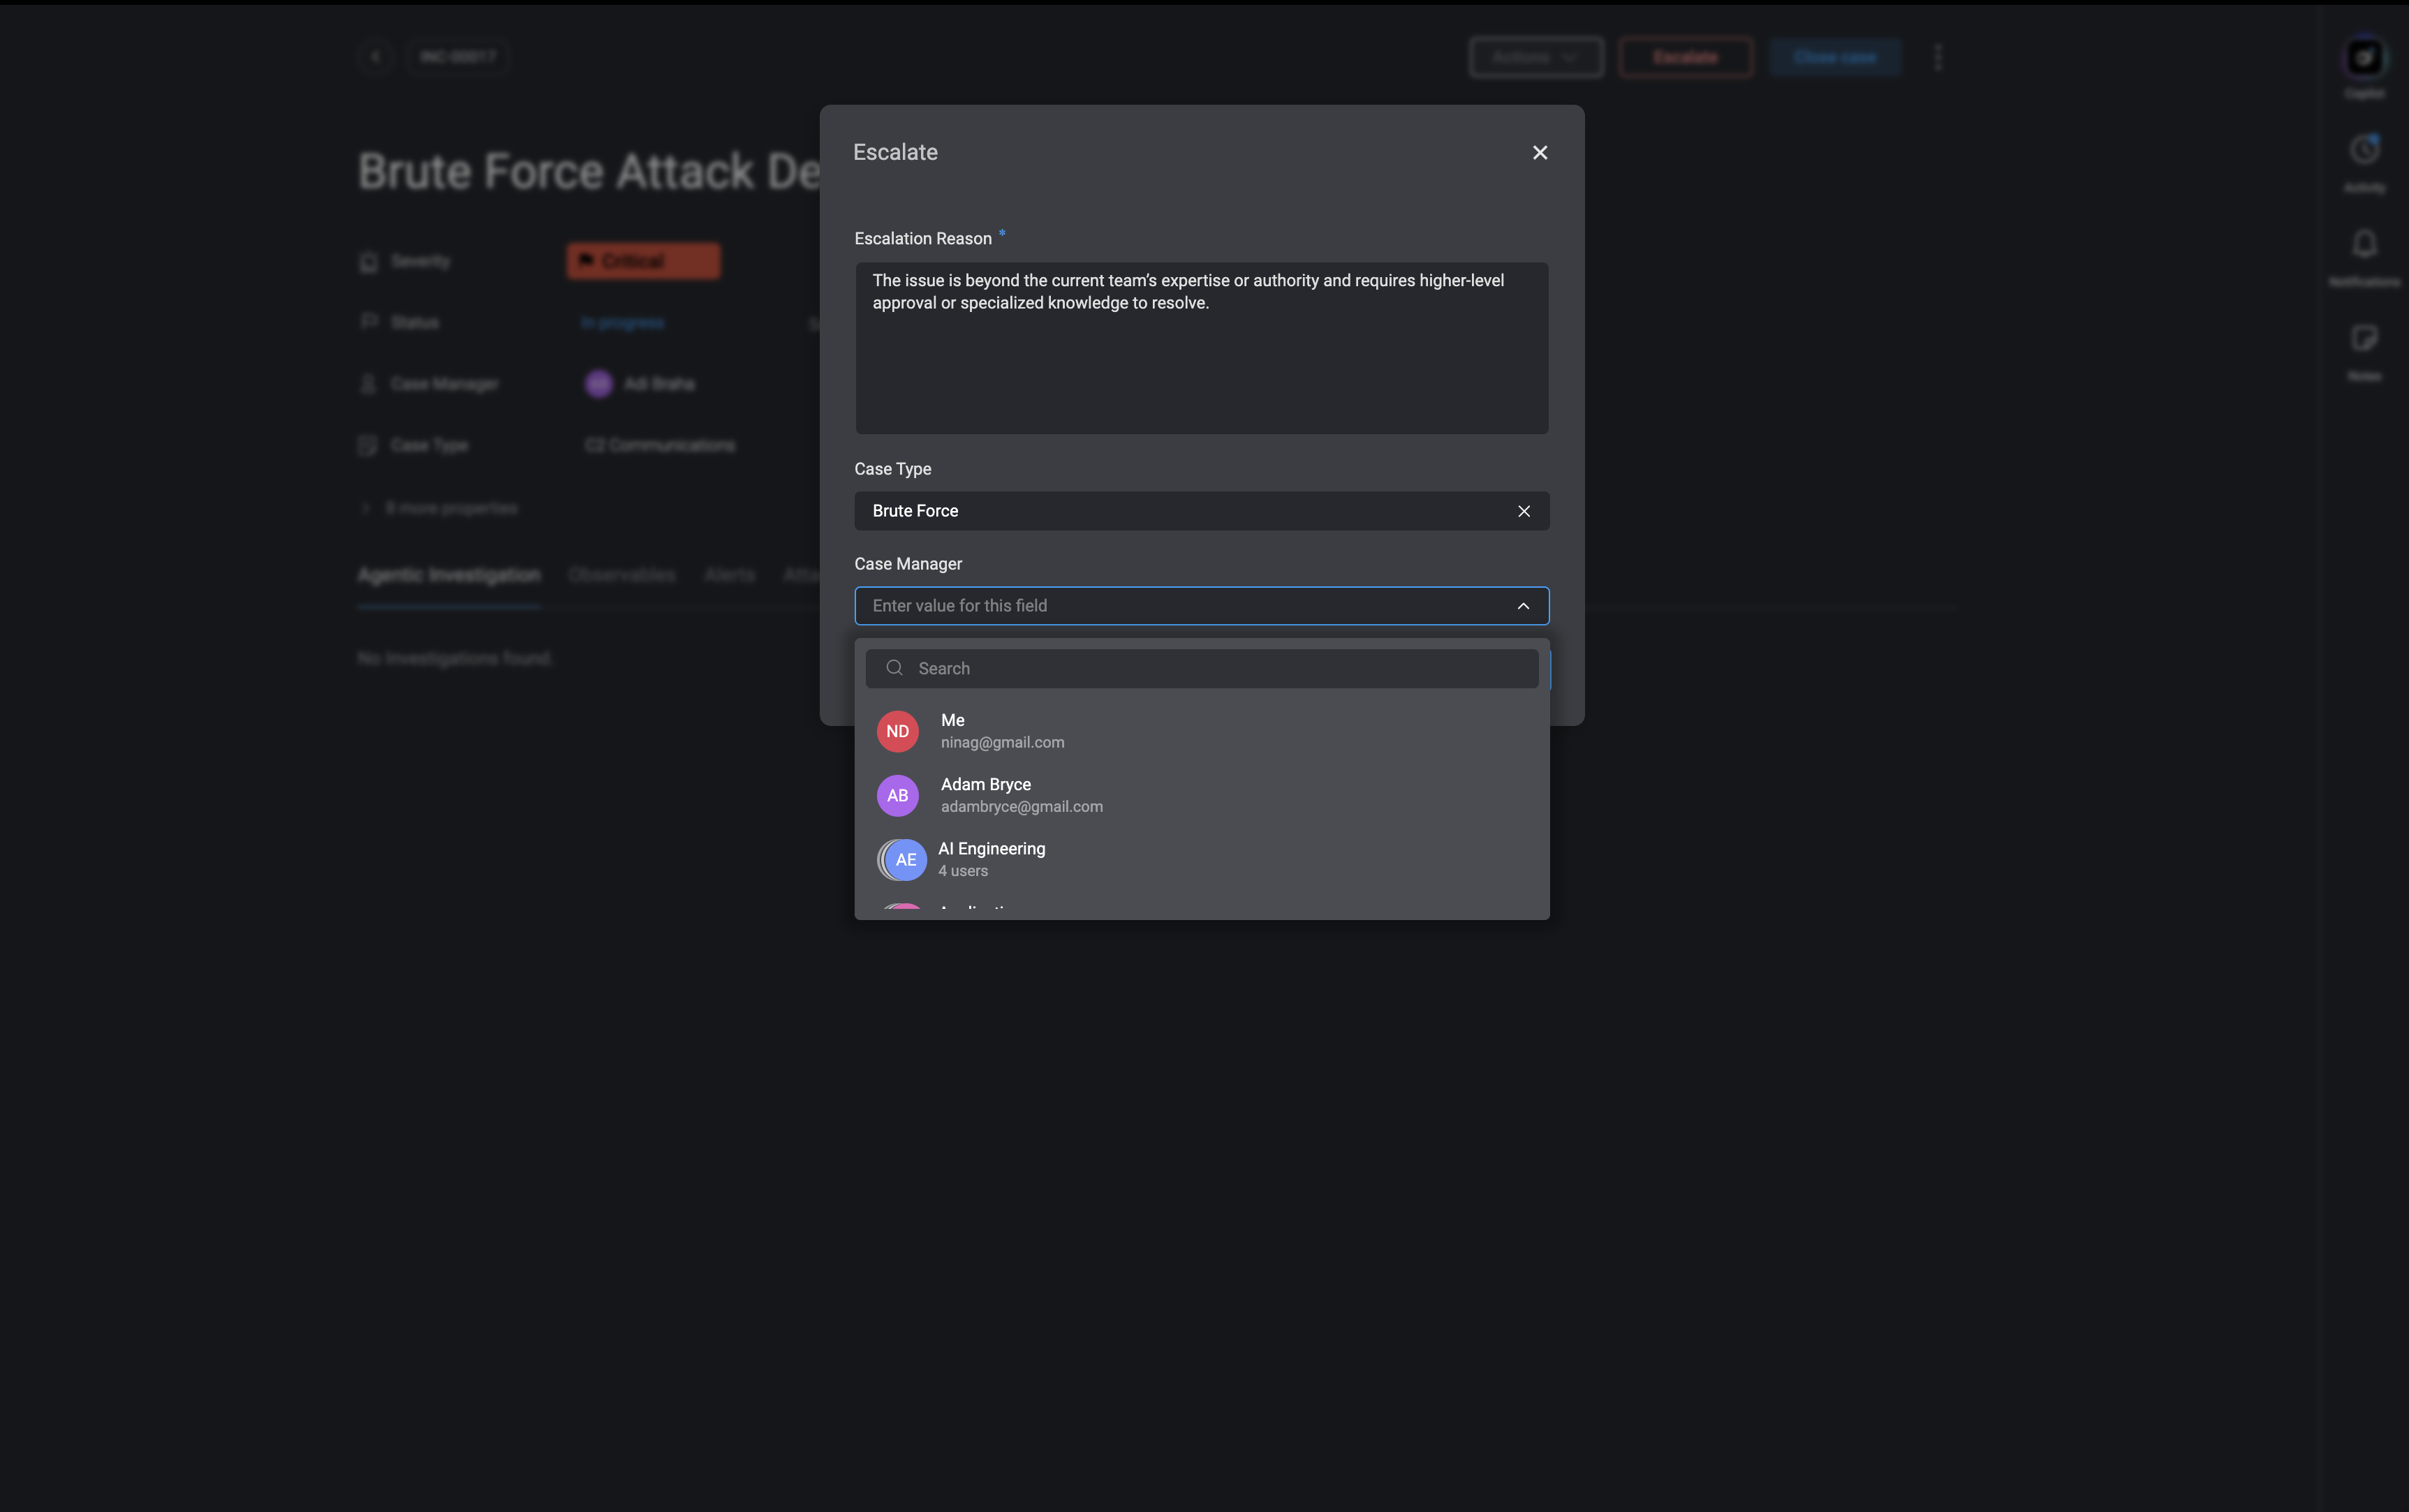Viewport: 2409px width, 1512px height.
Task: Close the Escalate dialog
Action: pyautogui.click(x=1539, y=152)
